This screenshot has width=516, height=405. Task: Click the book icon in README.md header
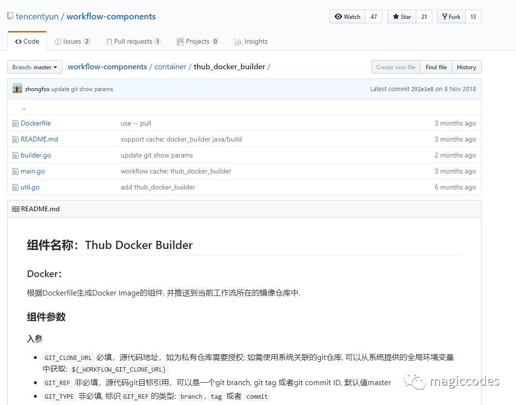pyautogui.click(x=15, y=209)
